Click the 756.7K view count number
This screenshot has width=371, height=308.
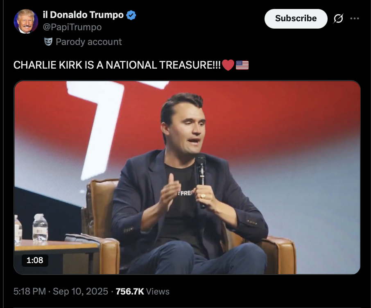click(x=130, y=291)
